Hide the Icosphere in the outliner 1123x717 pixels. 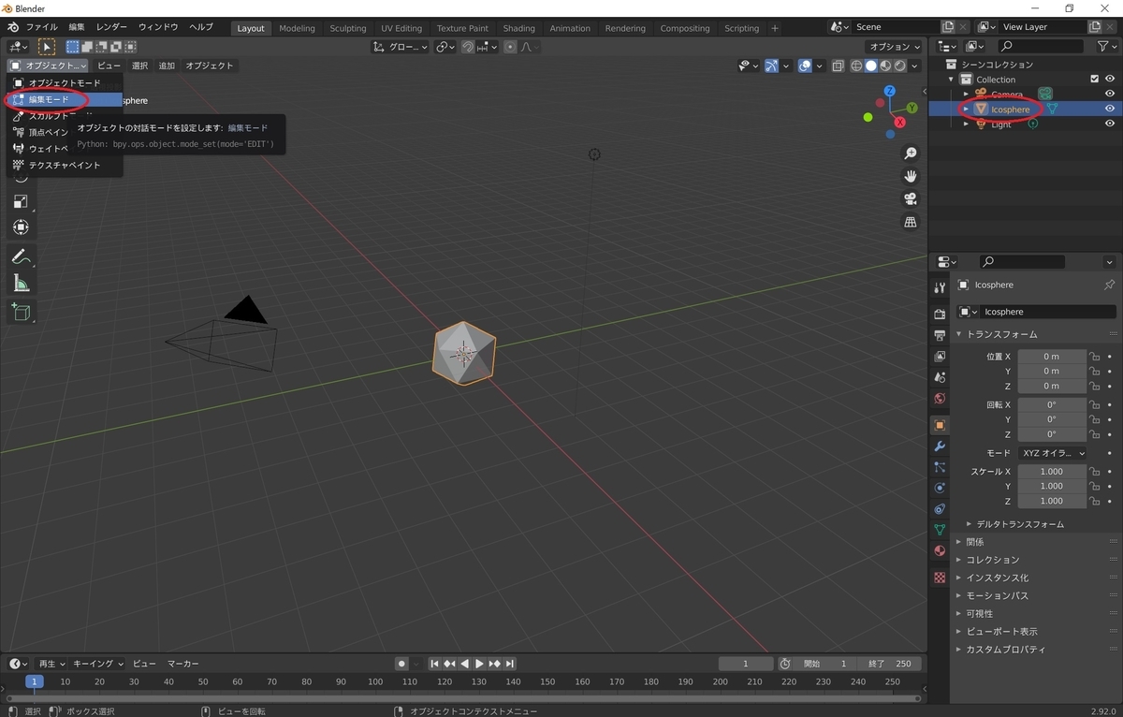coord(1110,109)
